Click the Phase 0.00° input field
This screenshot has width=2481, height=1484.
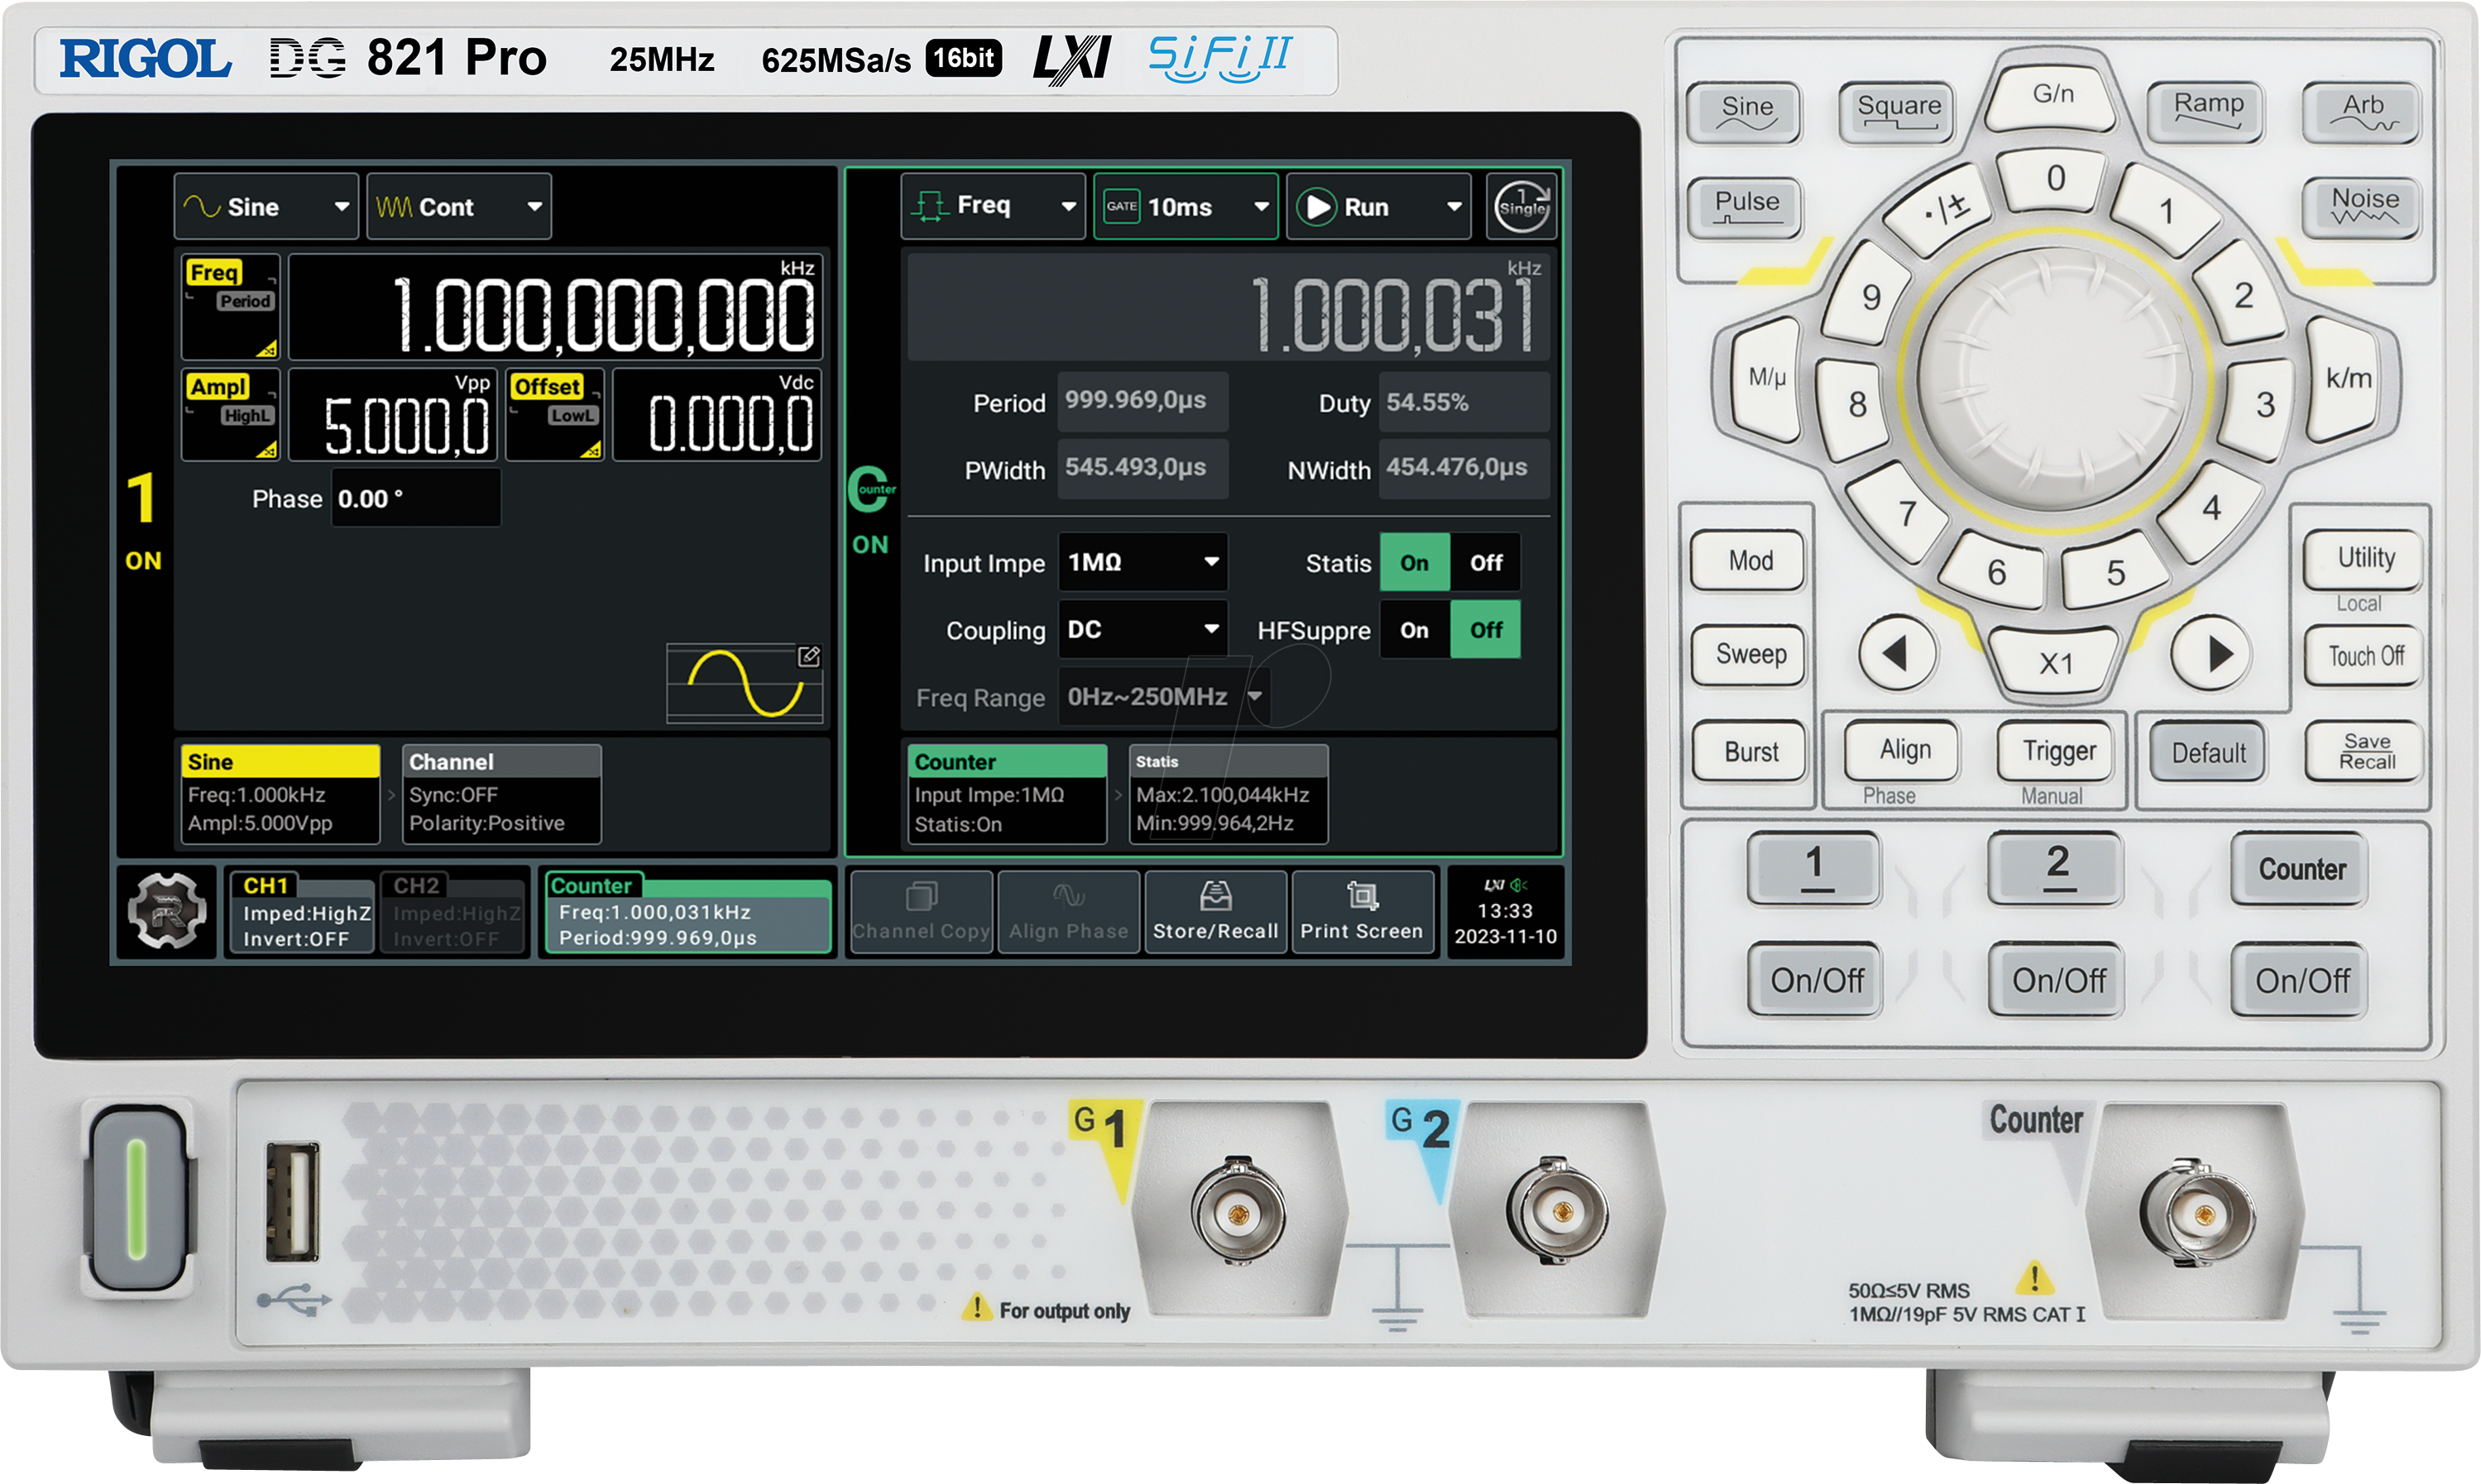coord(415,498)
